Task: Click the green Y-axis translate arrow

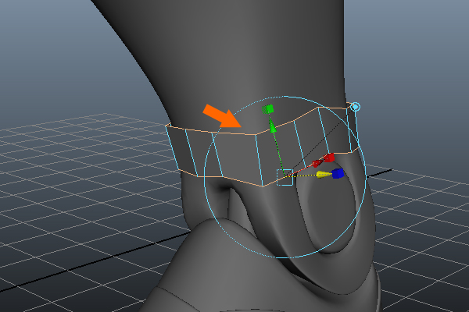Action: point(273,126)
